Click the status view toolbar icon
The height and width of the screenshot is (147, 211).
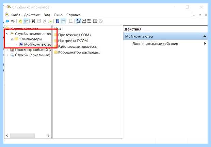click(x=100, y=21)
